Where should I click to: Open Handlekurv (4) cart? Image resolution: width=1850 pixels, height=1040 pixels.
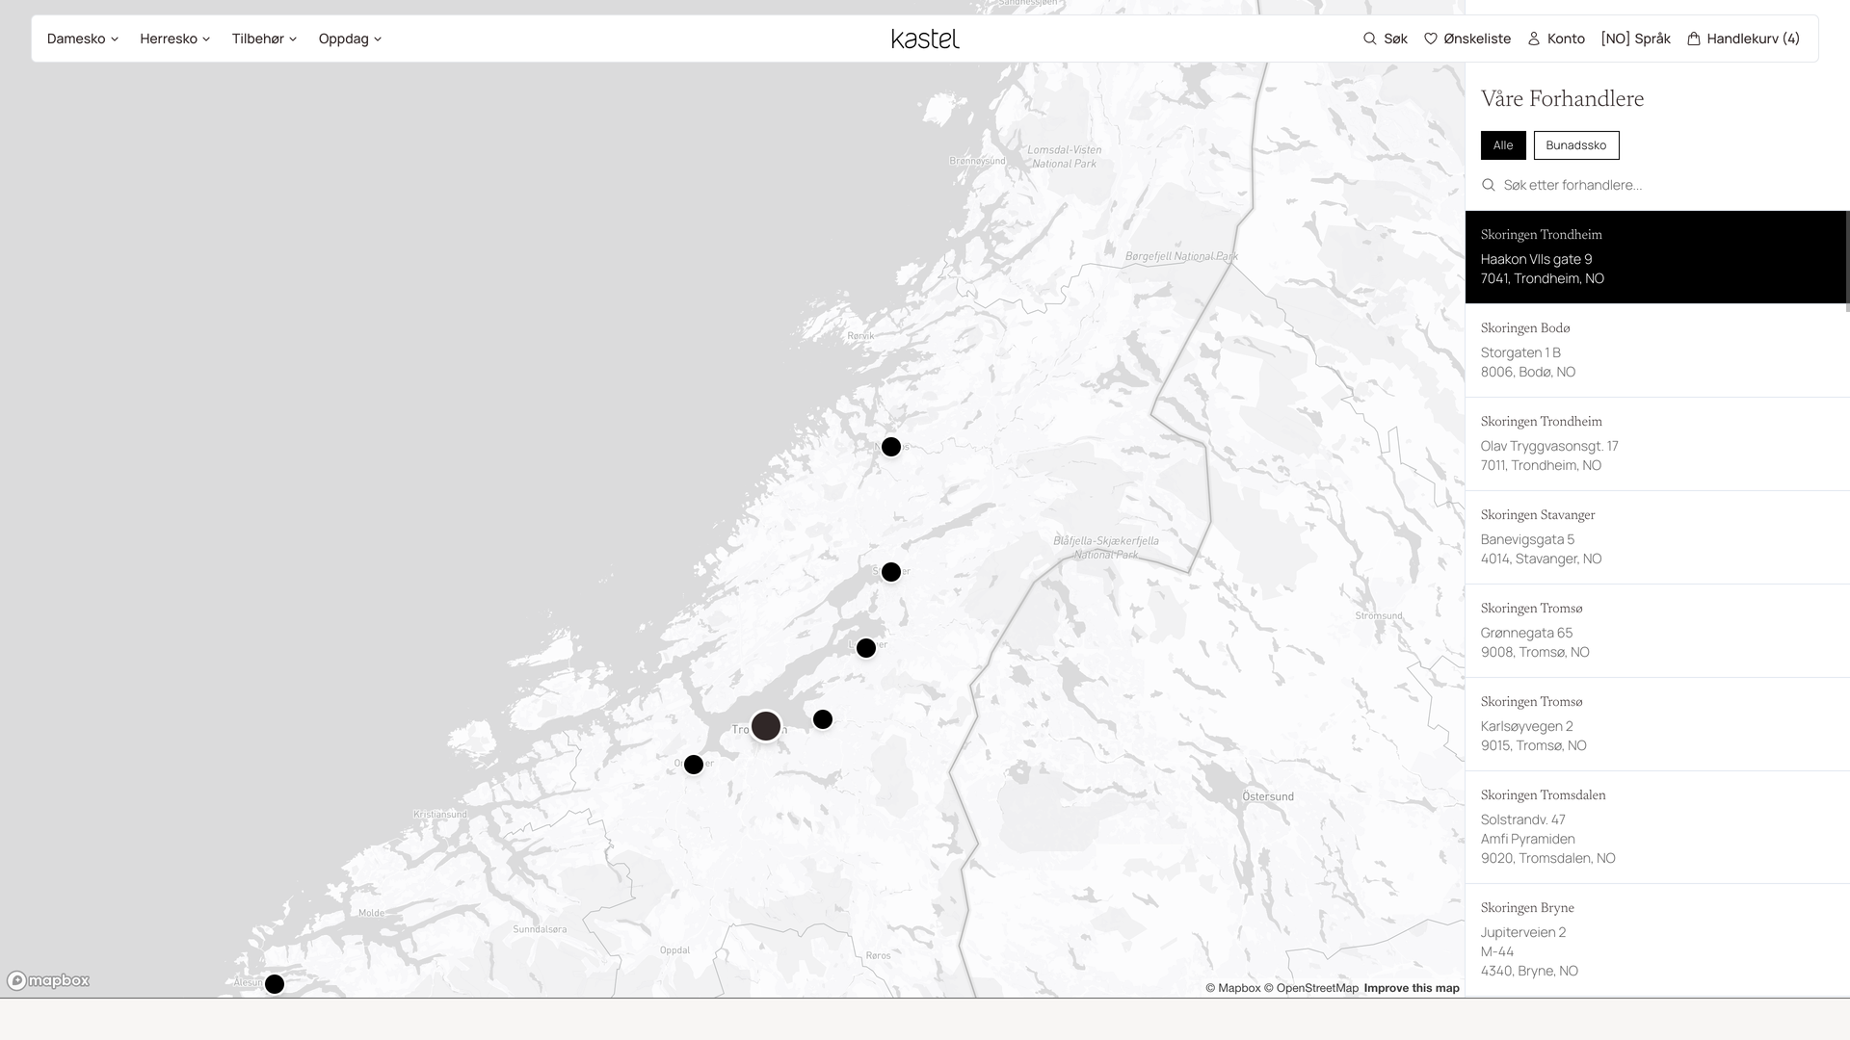(x=1743, y=39)
